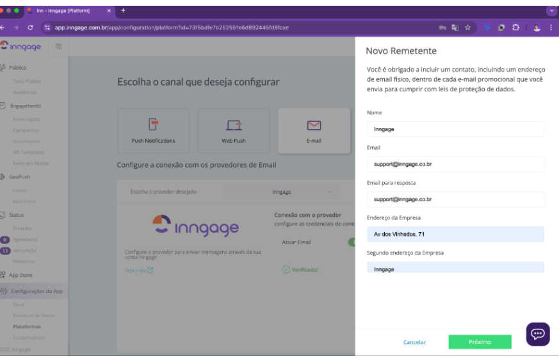Click the Configurações do App gear icon

click(4, 291)
